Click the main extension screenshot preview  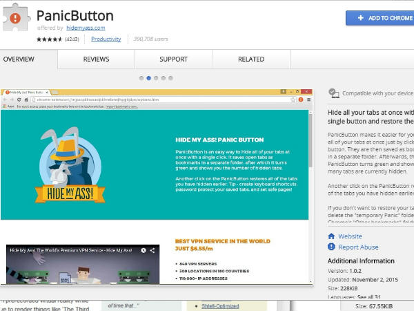pos(157,187)
